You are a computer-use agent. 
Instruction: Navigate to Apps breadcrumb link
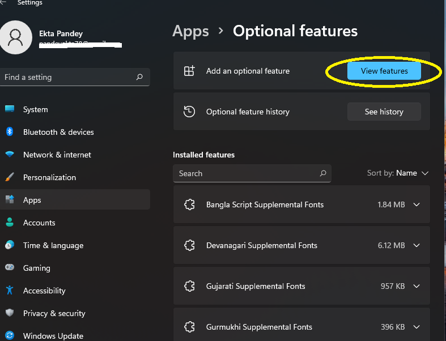(190, 31)
